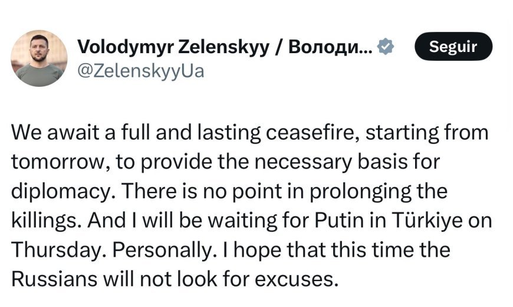Click the truncated Cyrillic name "Володи..."

(x=330, y=47)
